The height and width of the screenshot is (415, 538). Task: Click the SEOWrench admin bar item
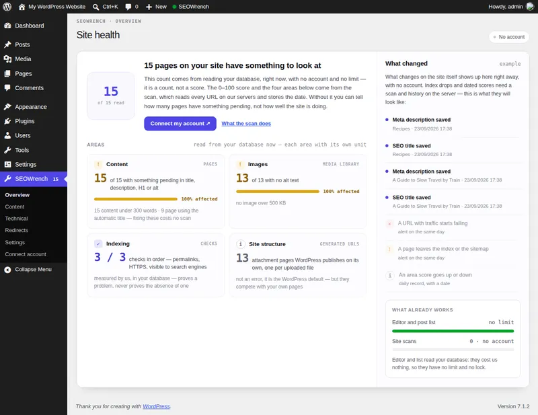pos(190,7)
